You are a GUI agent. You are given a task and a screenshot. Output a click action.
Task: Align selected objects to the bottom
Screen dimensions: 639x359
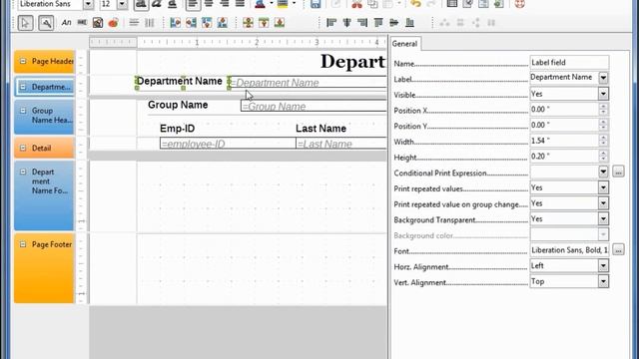point(410,23)
